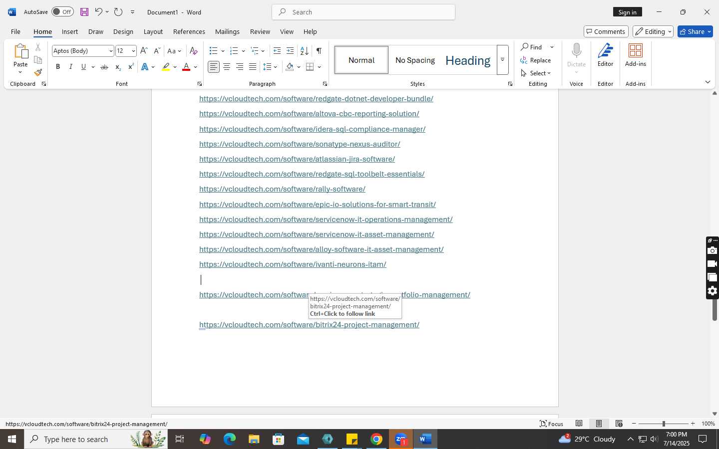Switch to the Review tab
The image size is (719, 449).
(x=260, y=31)
